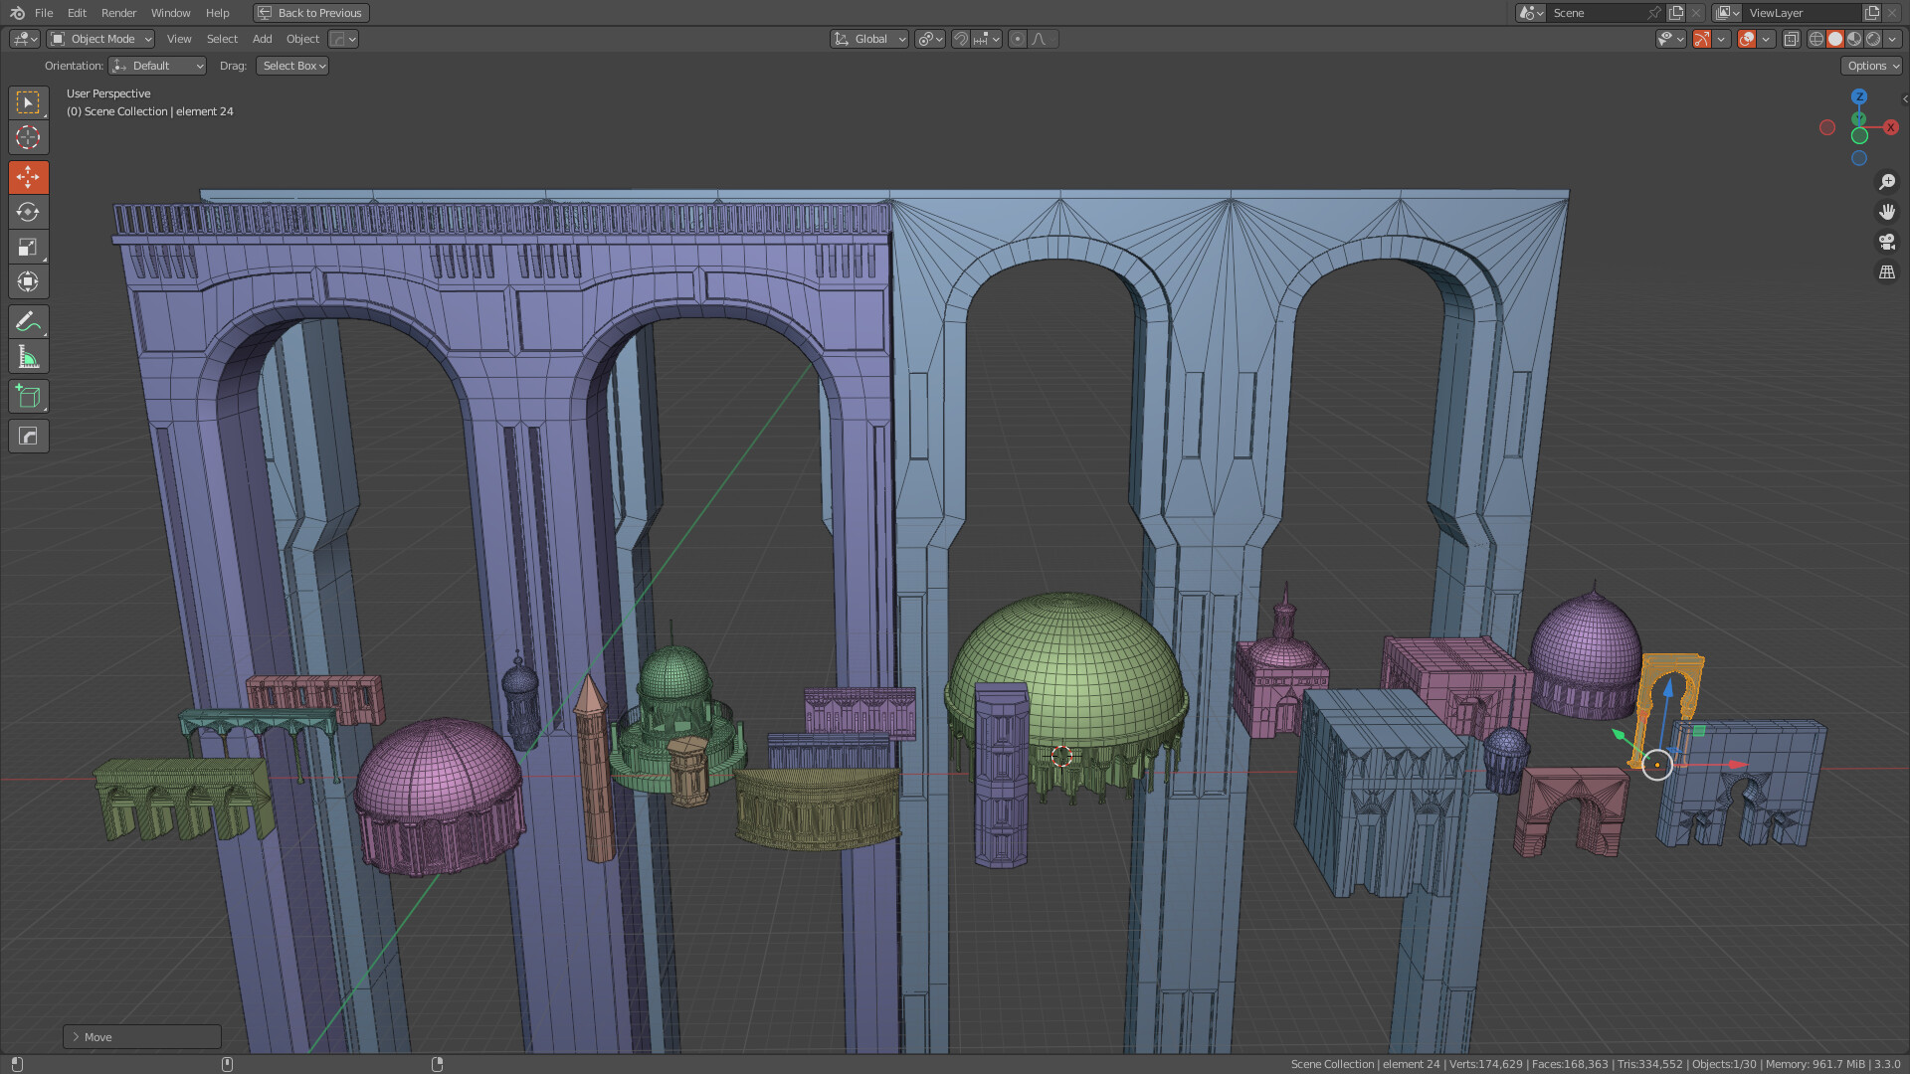The width and height of the screenshot is (1910, 1074).
Task: Toggle perspective/orthographic grid view icon
Action: (1886, 271)
